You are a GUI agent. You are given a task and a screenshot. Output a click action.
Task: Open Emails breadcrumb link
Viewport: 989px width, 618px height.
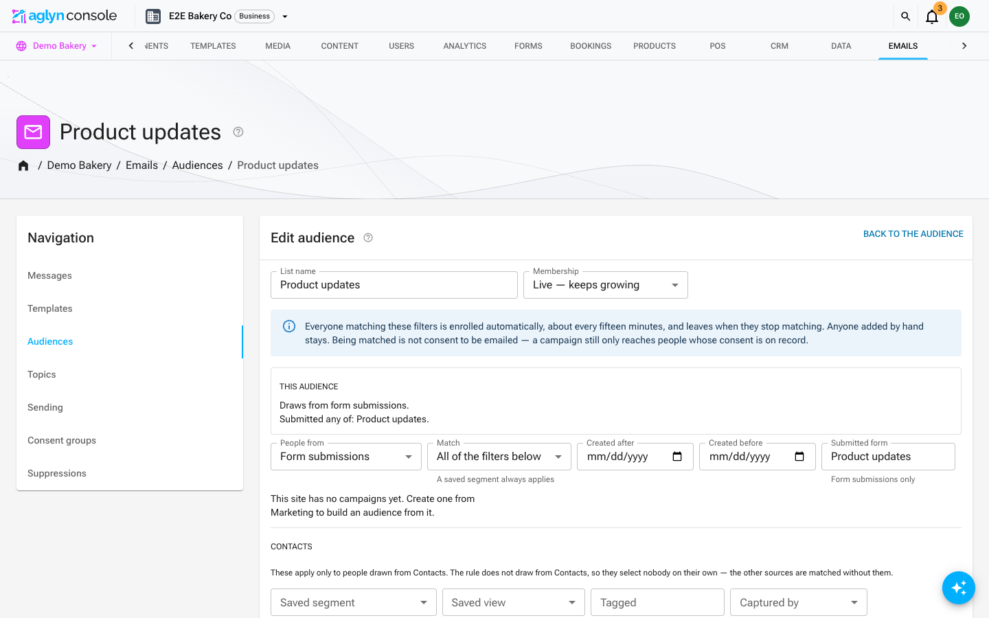coord(141,165)
